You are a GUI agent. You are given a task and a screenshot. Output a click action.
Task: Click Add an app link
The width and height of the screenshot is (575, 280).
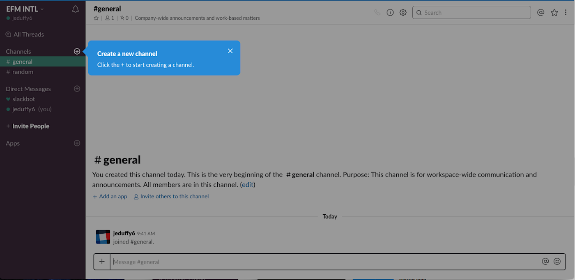point(110,197)
